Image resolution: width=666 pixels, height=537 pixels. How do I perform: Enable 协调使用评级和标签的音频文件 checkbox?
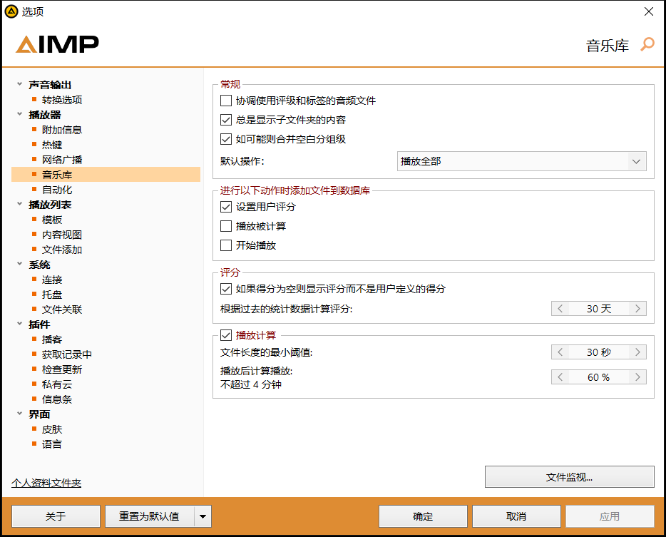[226, 101]
